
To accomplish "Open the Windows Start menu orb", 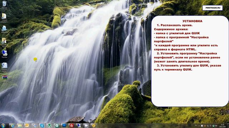I will click(3, 126).
